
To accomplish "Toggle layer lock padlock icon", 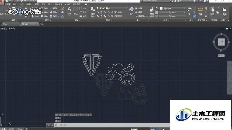I will (x=103, y=9).
